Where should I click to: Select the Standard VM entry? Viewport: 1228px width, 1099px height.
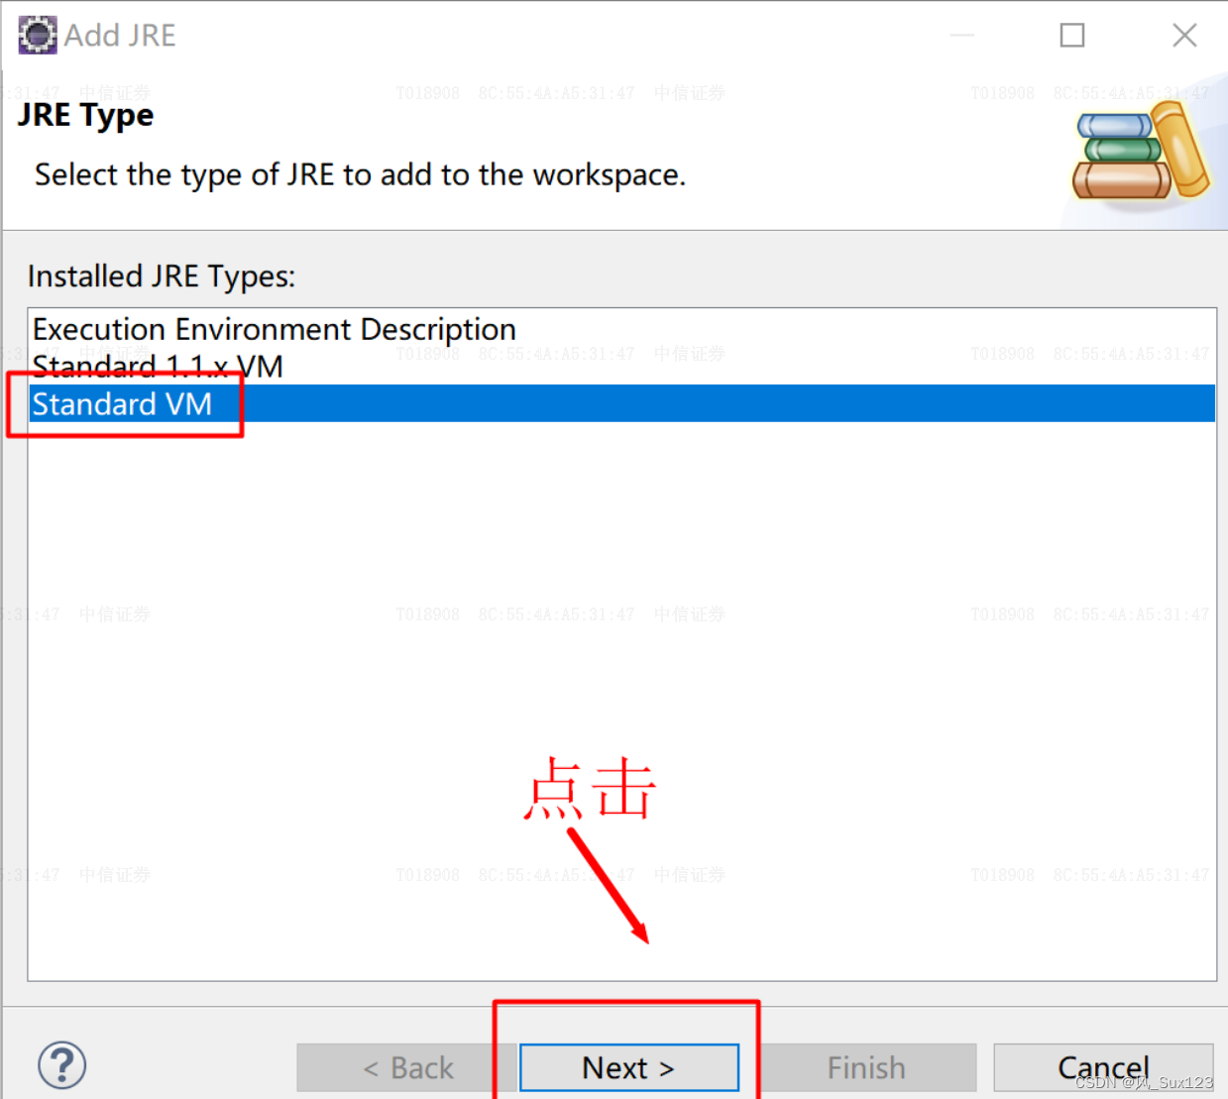[x=621, y=403]
